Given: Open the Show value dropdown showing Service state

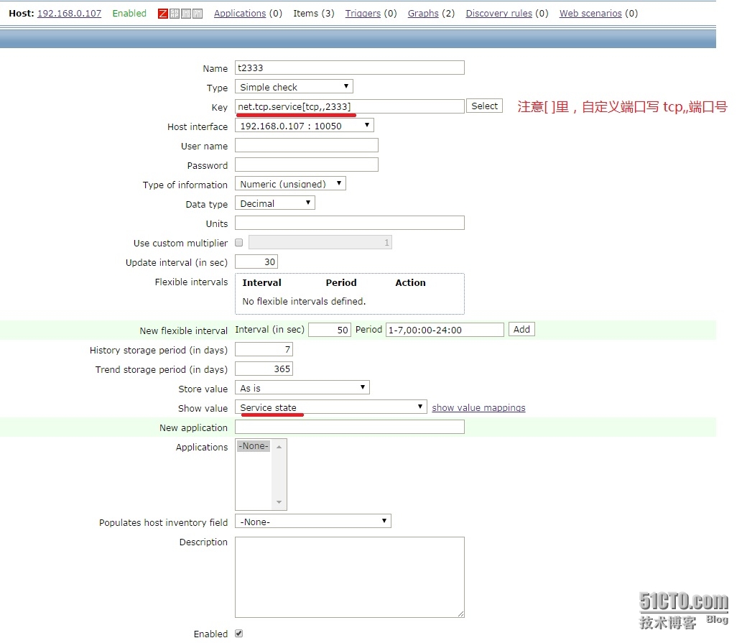Looking at the screenshot, I should tap(331, 407).
